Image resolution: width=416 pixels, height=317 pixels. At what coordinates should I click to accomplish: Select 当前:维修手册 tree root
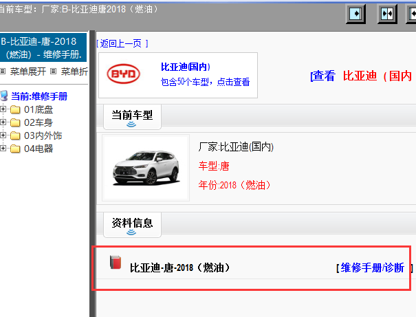pos(39,96)
